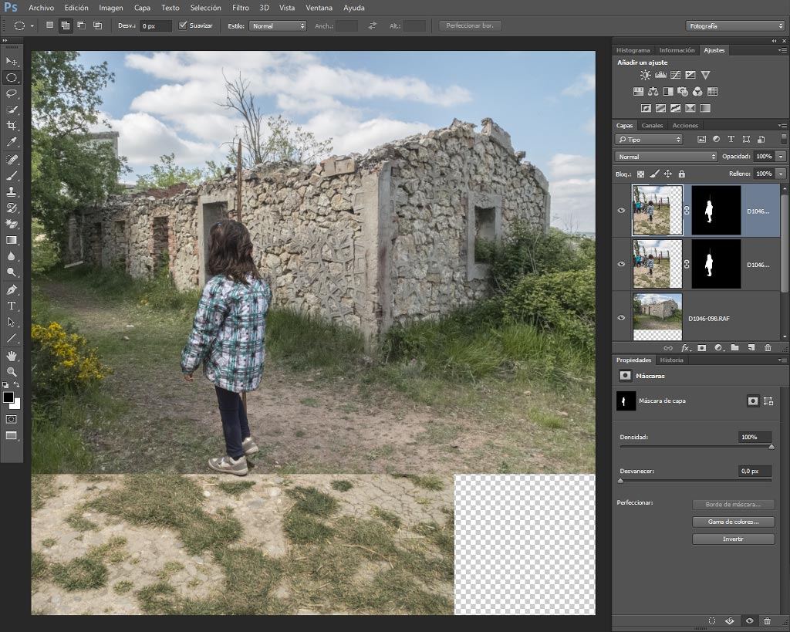This screenshot has width=790, height=632.
Task: Open the Capa menu
Action: pyautogui.click(x=142, y=8)
